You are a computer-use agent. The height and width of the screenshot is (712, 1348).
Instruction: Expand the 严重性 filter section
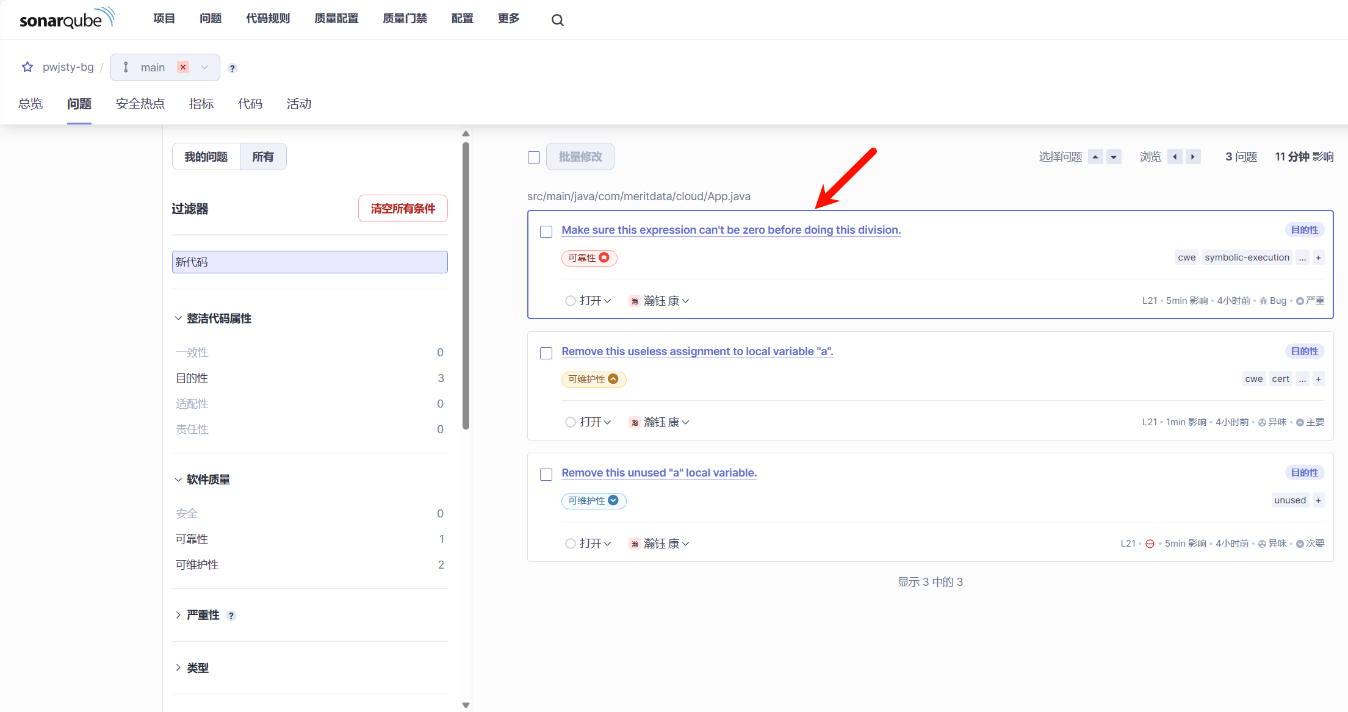click(x=203, y=615)
